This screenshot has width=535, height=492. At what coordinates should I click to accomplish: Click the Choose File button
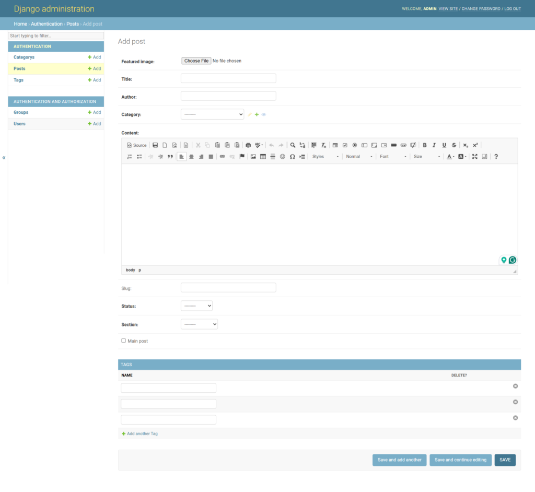[196, 61]
